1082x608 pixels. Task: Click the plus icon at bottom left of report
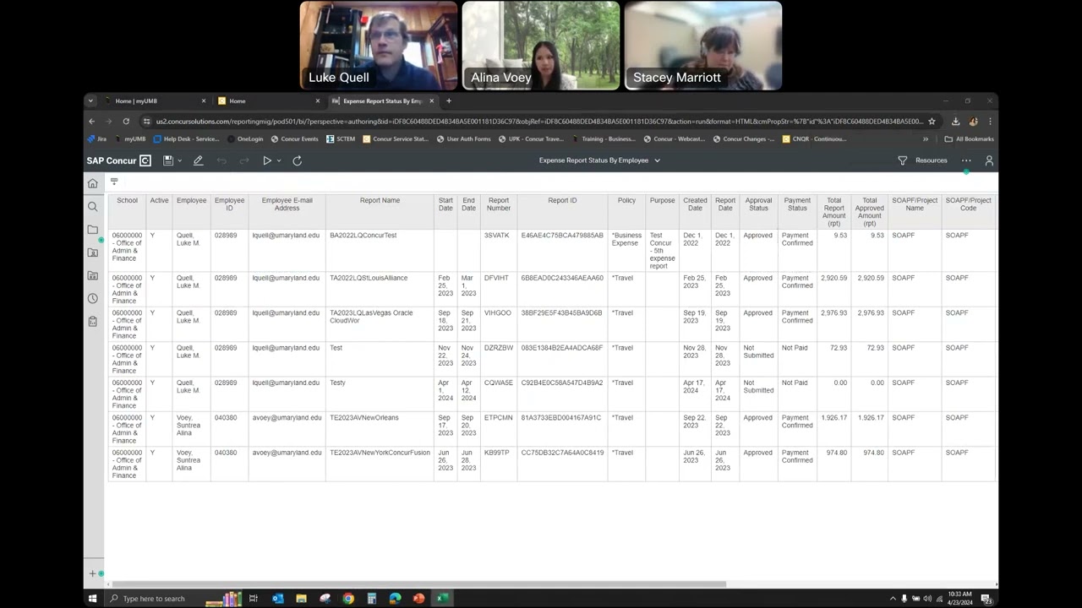93,573
